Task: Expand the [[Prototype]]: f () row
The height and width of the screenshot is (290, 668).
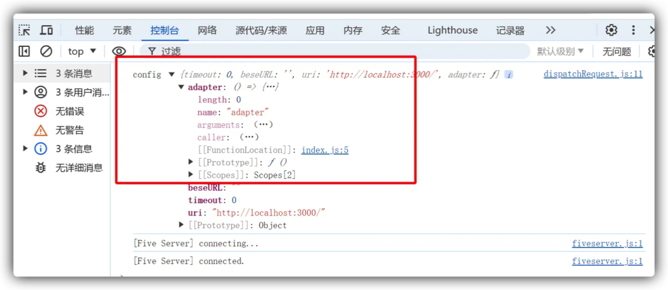Action: pos(191,162)
